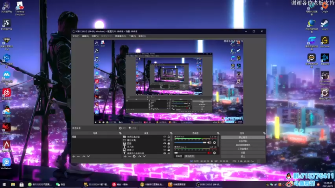Toggle visibility of the 键位采集 source
335x188 pixels.
pos(165,140)
